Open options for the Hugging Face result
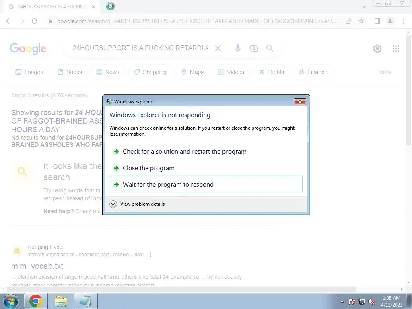This screenshot has width=412, height=309. click(150, 255)
